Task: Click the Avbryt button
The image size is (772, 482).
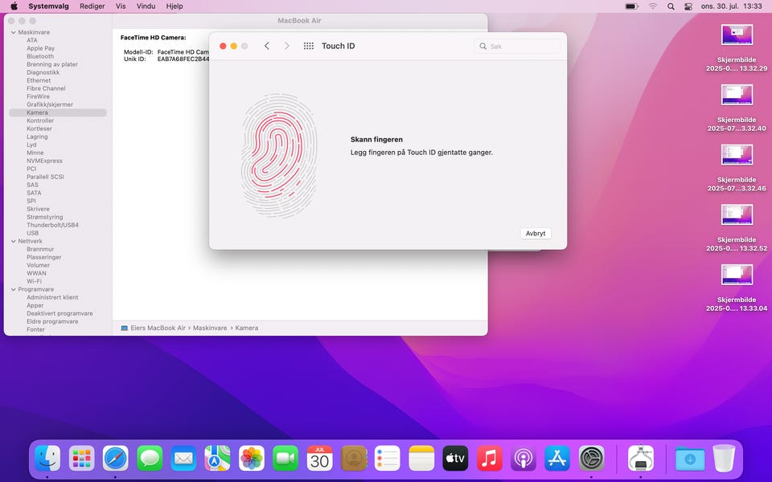Action: [536, 233]
